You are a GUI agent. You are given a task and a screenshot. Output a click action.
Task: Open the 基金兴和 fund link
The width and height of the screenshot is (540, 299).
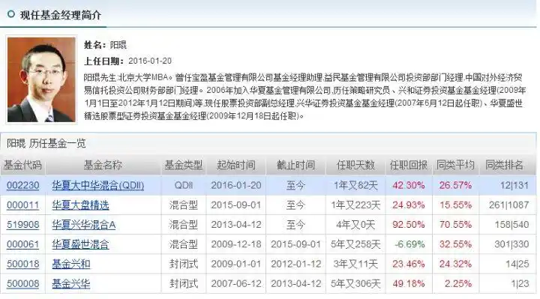(x=71, y=264)
